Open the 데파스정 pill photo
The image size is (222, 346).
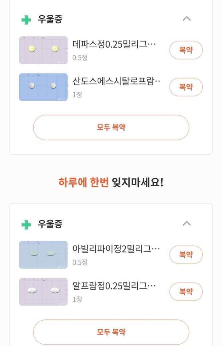[x=43, y=50]
